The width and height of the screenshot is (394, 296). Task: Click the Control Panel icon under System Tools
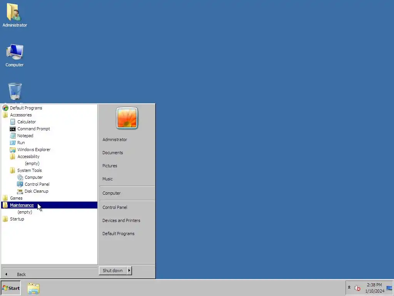20,184
